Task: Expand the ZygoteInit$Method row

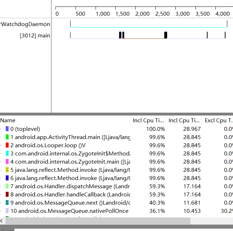Action: coord(1,154)
